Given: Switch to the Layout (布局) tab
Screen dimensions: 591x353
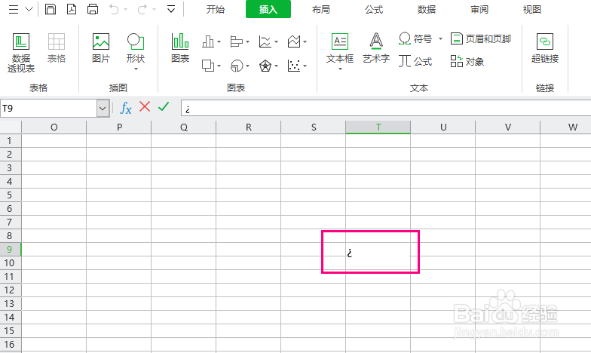Looking at the screenshot, I should 321,9.
